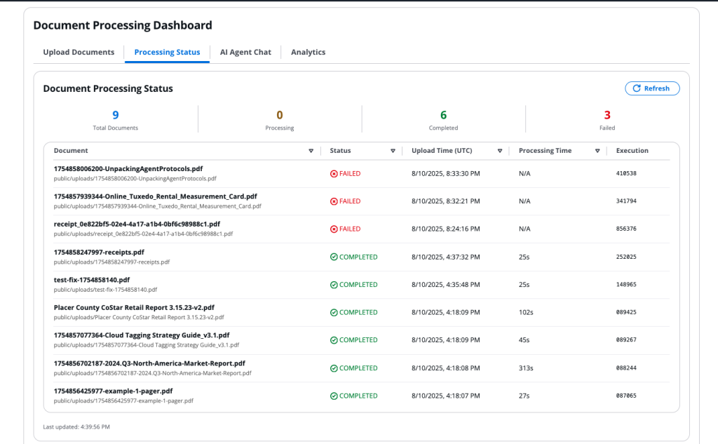Click the Last updated 4:39:56 PM text

click(x=76, y=426)
